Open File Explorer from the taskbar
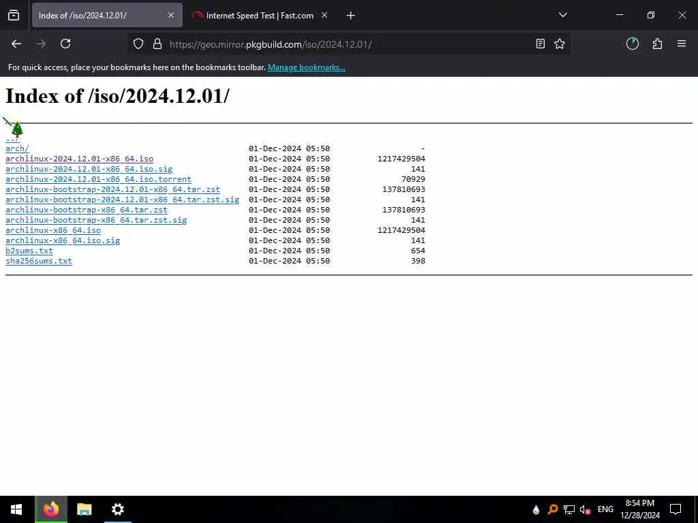The width and height of the screenshot is (698, 523). pos(84,509)
